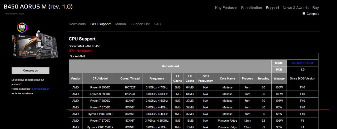This screenshot has width=337, height=129.
Task: Click the Wattage column header
Action: pyautogui.click(x=279, y=78)
